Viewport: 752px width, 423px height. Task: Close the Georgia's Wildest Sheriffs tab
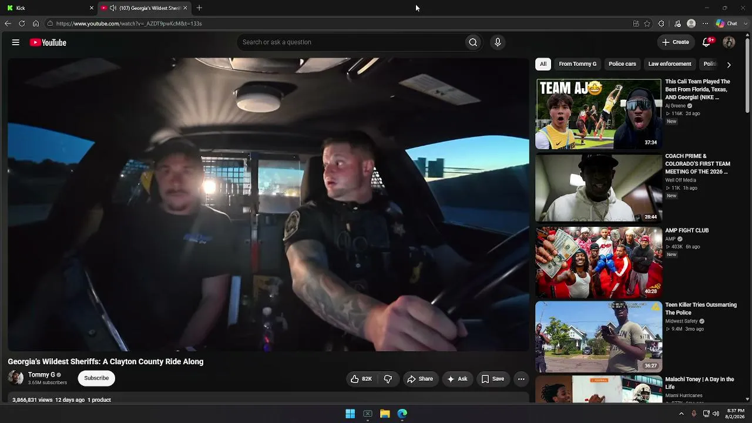185,8
